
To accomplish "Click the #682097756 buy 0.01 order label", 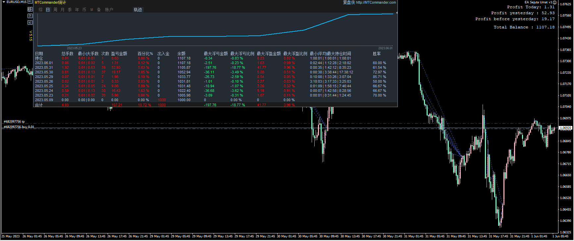I will pos(19,127).
